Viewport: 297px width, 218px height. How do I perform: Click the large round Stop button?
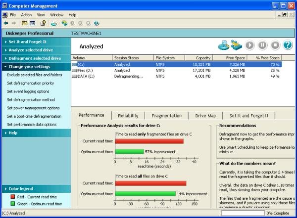tap(275, 45)
